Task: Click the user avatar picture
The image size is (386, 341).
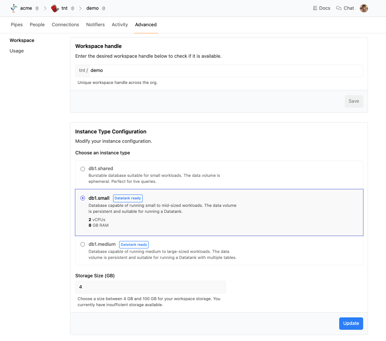Action: 364,8
